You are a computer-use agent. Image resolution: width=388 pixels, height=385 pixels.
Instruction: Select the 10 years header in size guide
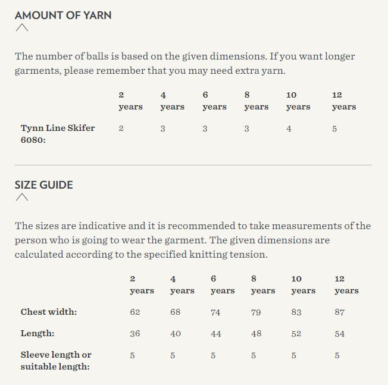click(303, 284)
